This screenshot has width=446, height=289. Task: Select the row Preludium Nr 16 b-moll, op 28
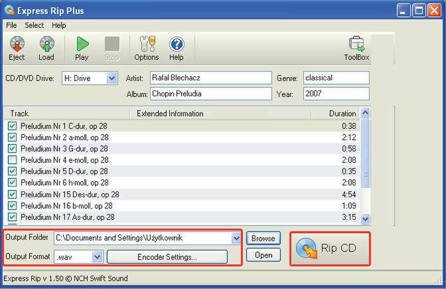(x=182, y=205)
